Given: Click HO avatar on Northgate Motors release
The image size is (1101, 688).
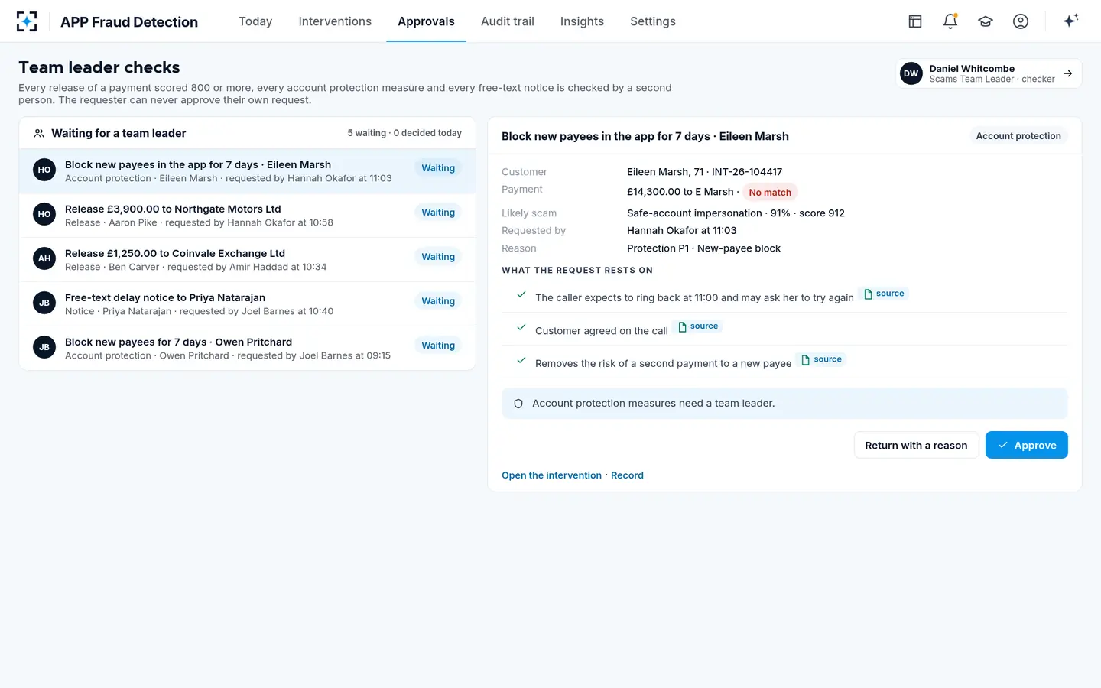Looking at the screenshot, I should point(44,214).
